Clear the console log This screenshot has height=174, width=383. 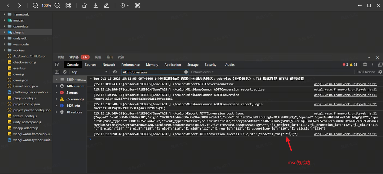point(65,72)
